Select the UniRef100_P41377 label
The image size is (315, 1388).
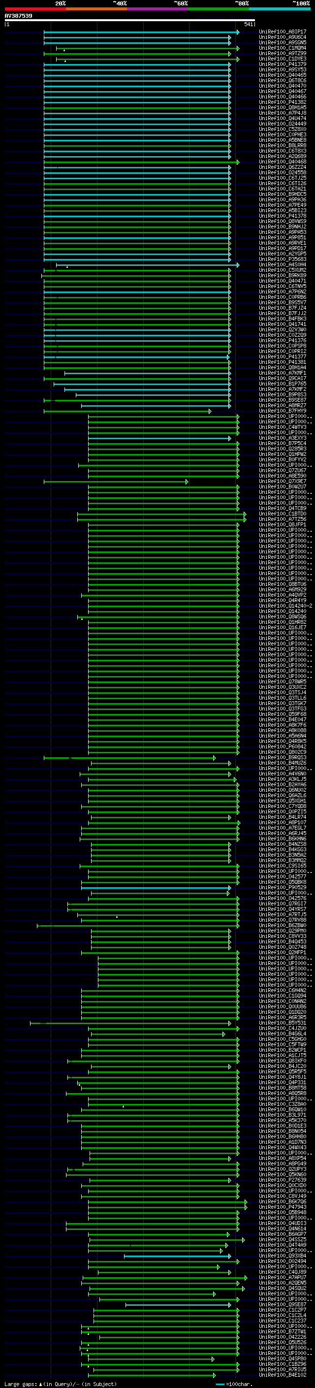point(283,356)
